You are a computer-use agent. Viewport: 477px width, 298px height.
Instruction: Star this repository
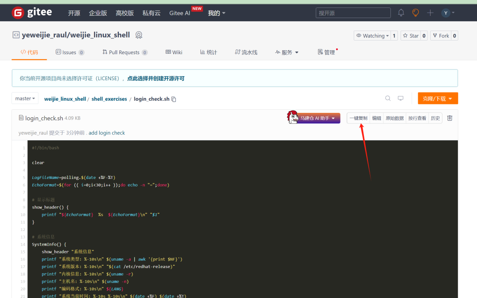point(411,36)
